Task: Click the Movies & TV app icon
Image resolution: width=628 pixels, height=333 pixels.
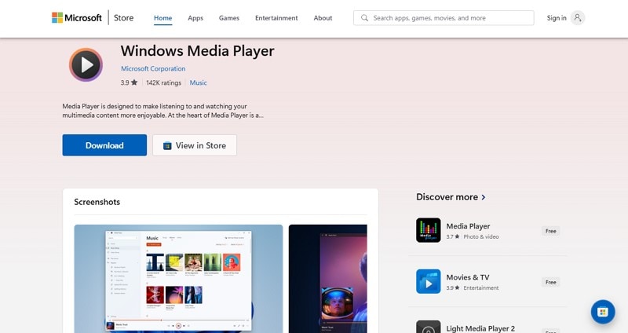Action: [428, 281]
